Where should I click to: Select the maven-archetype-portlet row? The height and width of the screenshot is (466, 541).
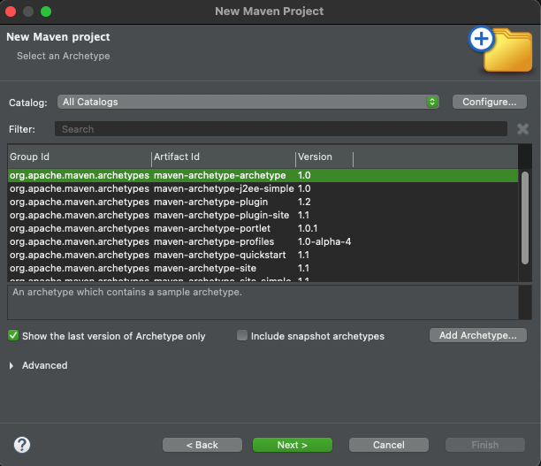tap(263, 228)
